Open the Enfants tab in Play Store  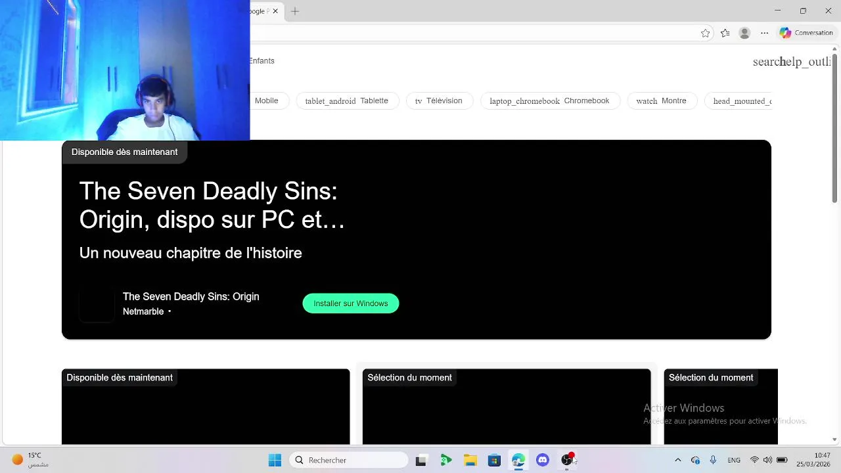261,60
